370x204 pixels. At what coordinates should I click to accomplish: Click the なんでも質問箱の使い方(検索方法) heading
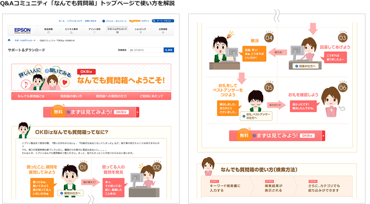pyautogui.click(x=259, y=170)
